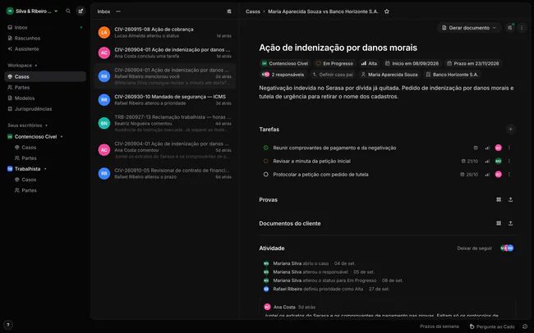Screen dimensions: 534x333
Task: Open Prazos da semana in footer
Action: 440,326
